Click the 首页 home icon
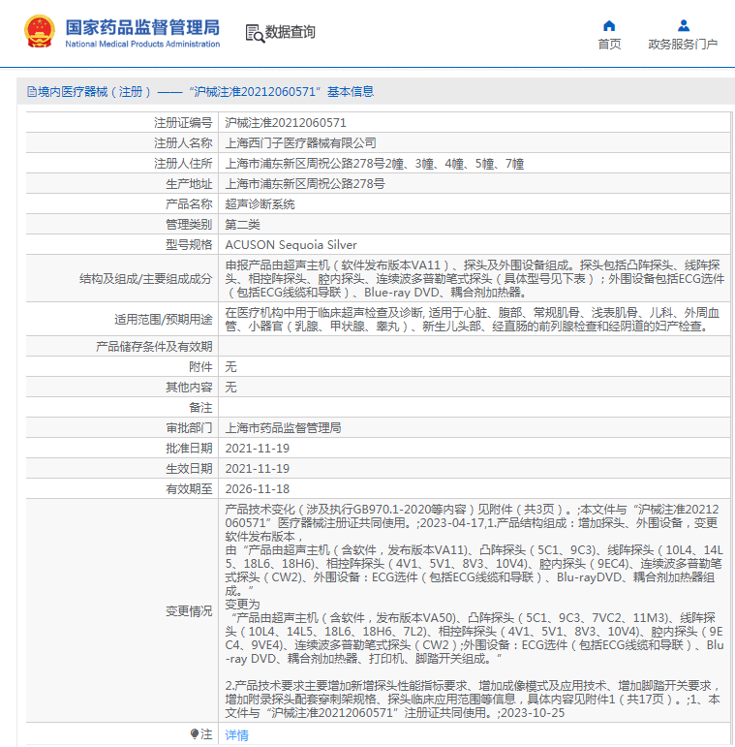Screen dimensions: 735x747 coord(609,25)
